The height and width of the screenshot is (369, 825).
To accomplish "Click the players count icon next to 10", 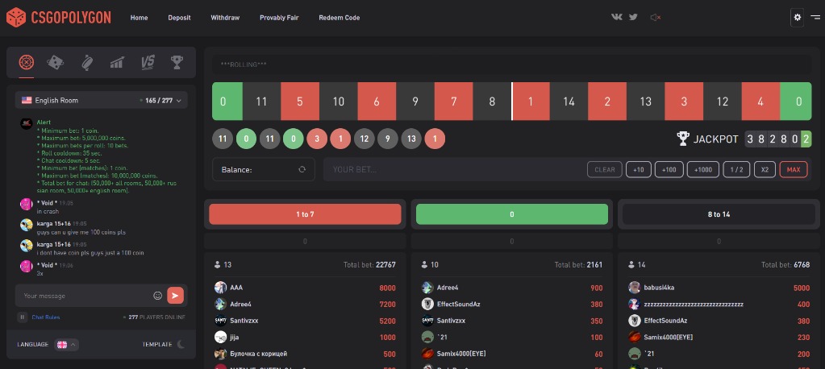I will pos(424,264).
